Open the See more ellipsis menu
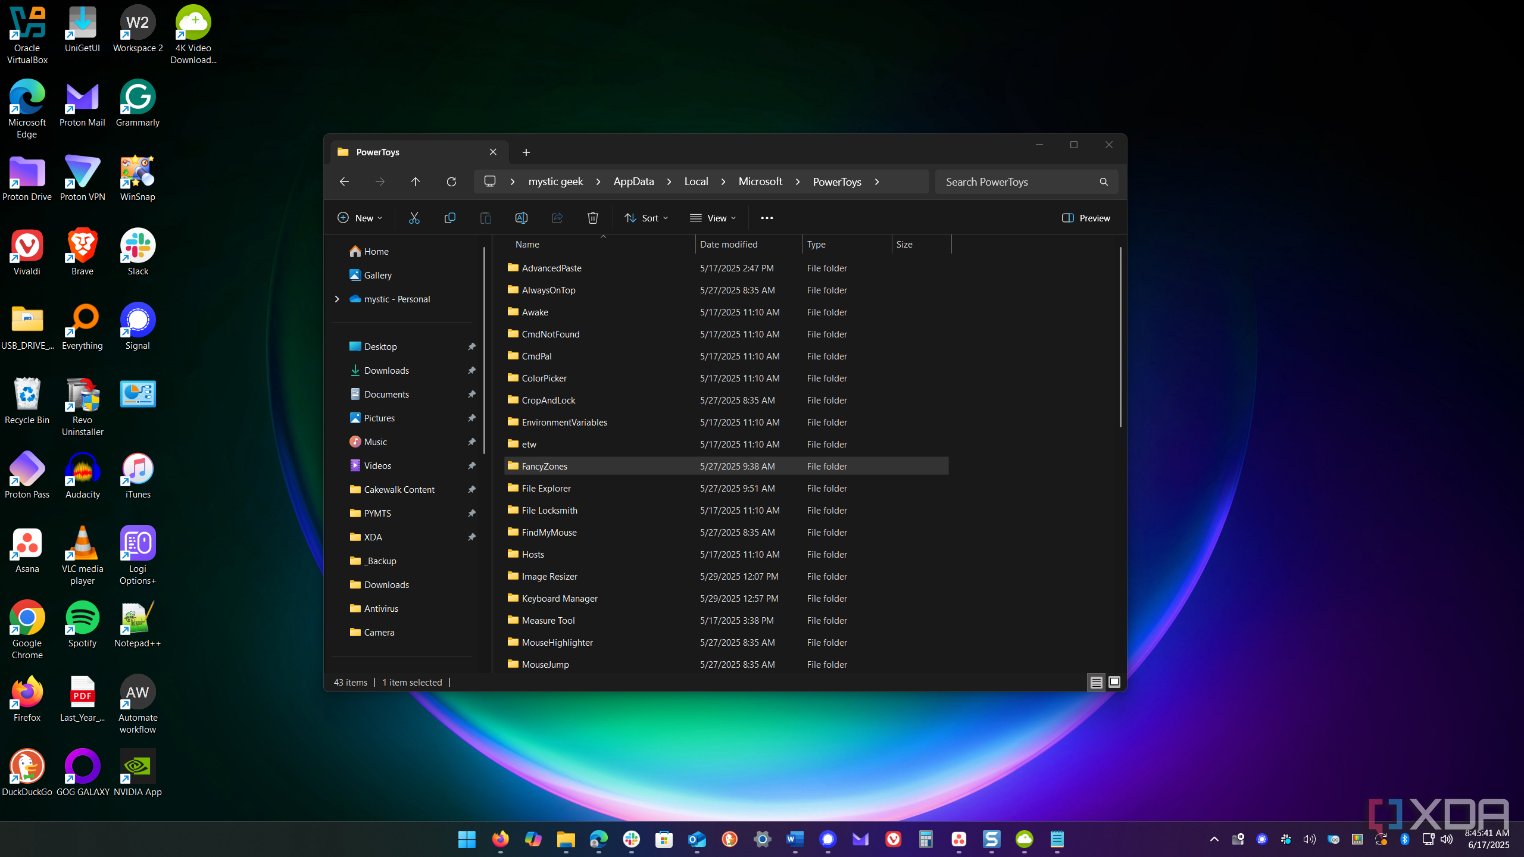1524x857 pixels. 767,218
